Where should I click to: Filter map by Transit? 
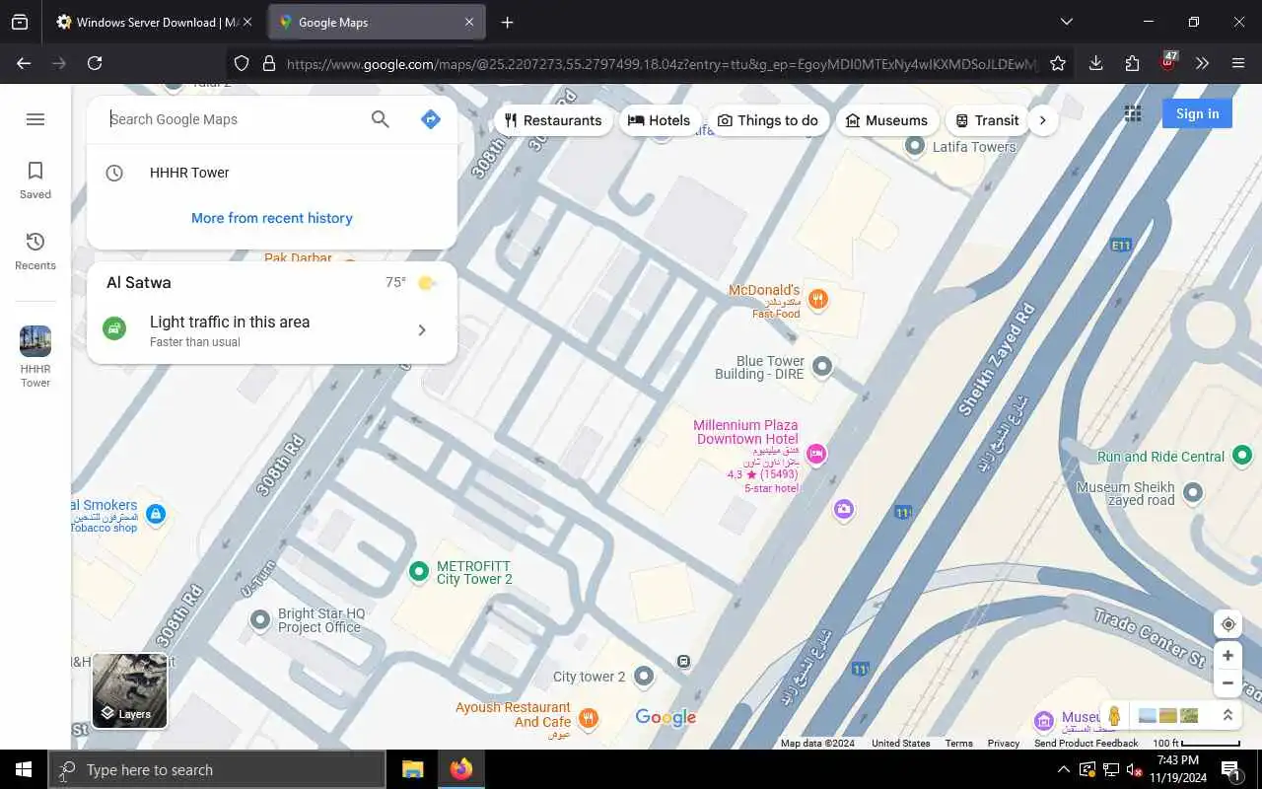(x=988, y=120)
